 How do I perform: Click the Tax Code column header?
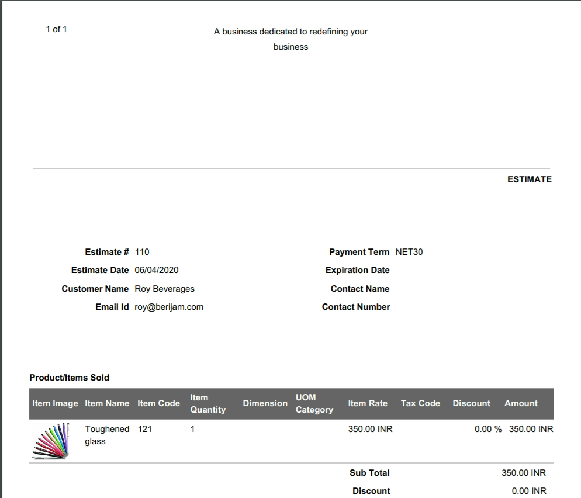pyautogui.click(x=420, y=403)
